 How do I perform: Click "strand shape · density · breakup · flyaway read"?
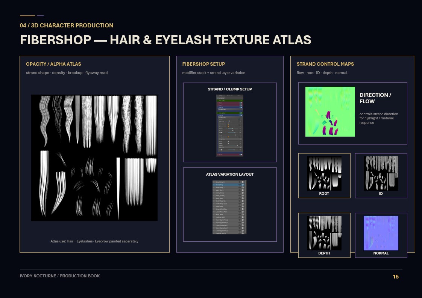point(67,73)
